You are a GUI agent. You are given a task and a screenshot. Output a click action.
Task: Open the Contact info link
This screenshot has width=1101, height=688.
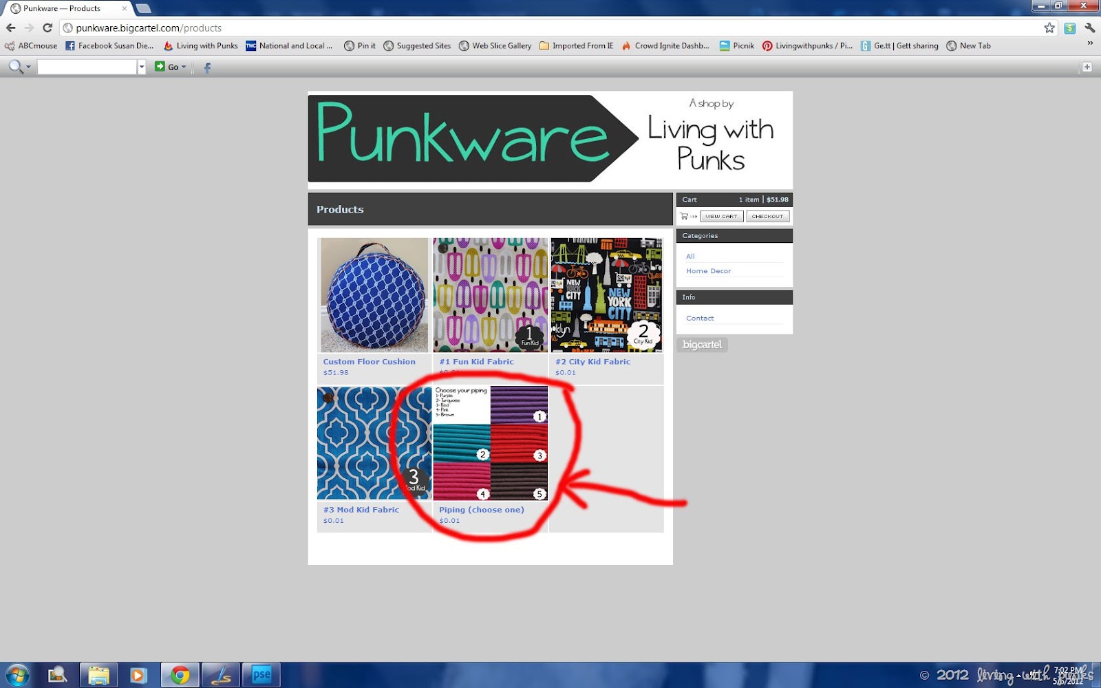(x=700, y=319)
